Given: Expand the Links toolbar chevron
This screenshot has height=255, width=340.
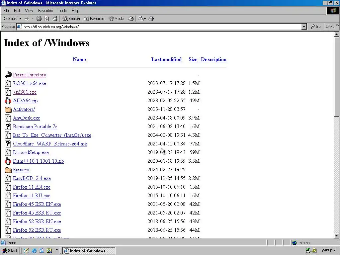Looking at the screenshot, I should point(337,26).
